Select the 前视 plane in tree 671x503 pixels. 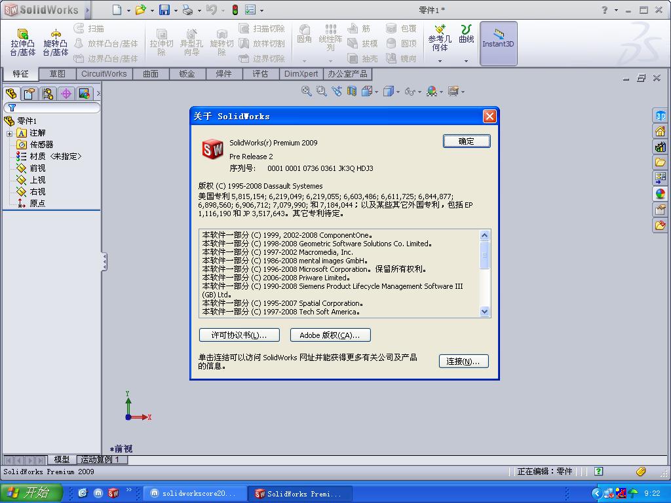tap(37, 168)
